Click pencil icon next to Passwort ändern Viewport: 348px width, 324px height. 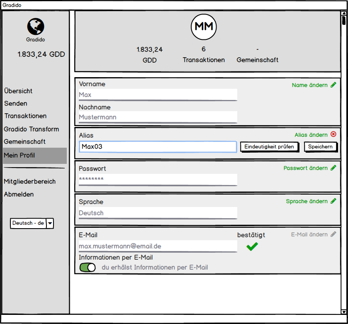333,168
